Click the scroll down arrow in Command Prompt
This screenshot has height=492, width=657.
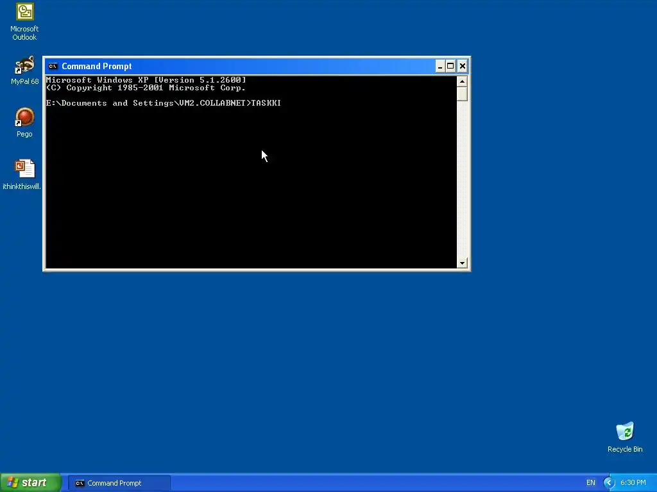[462, 263]
